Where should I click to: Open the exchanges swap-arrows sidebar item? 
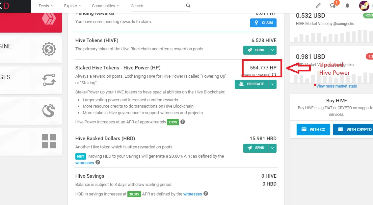(x=49, y=80)
